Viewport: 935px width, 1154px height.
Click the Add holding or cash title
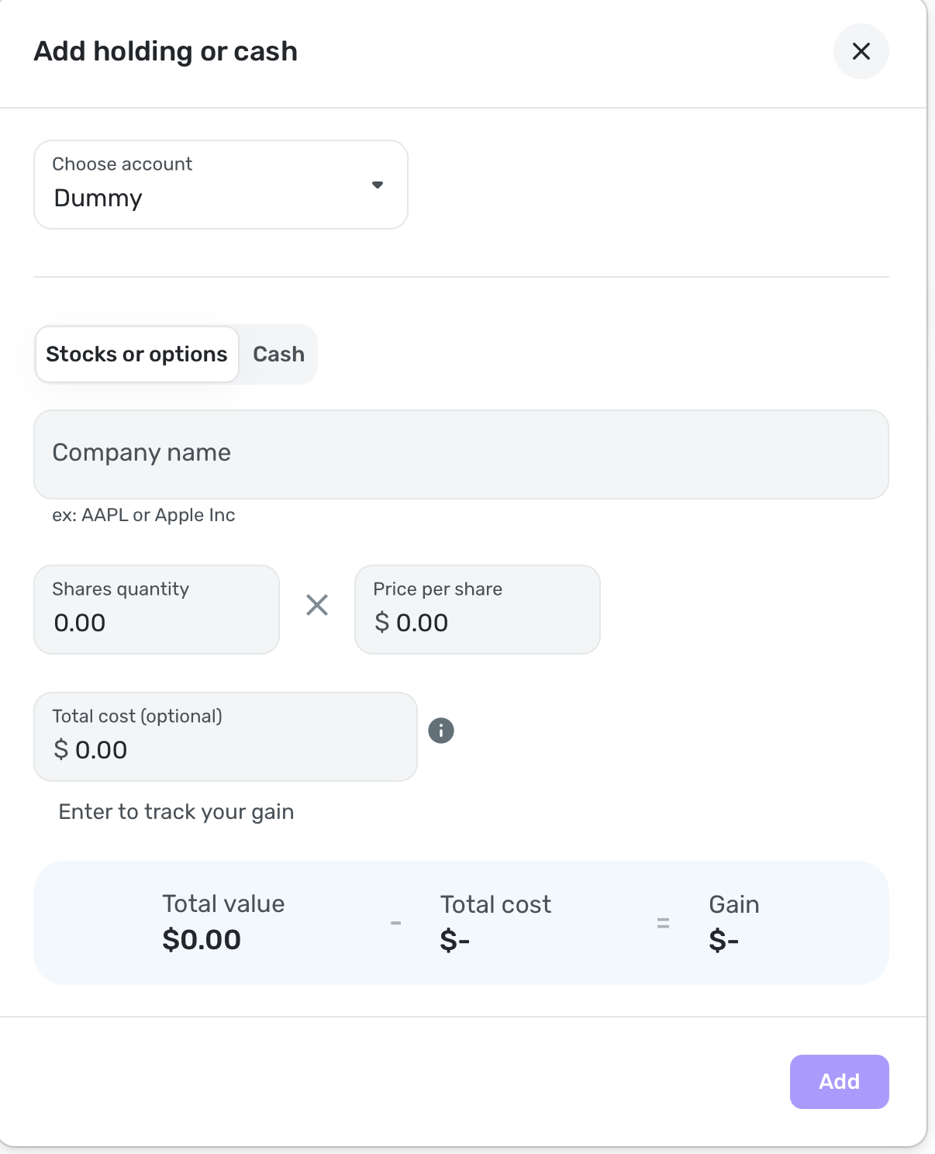166,51
